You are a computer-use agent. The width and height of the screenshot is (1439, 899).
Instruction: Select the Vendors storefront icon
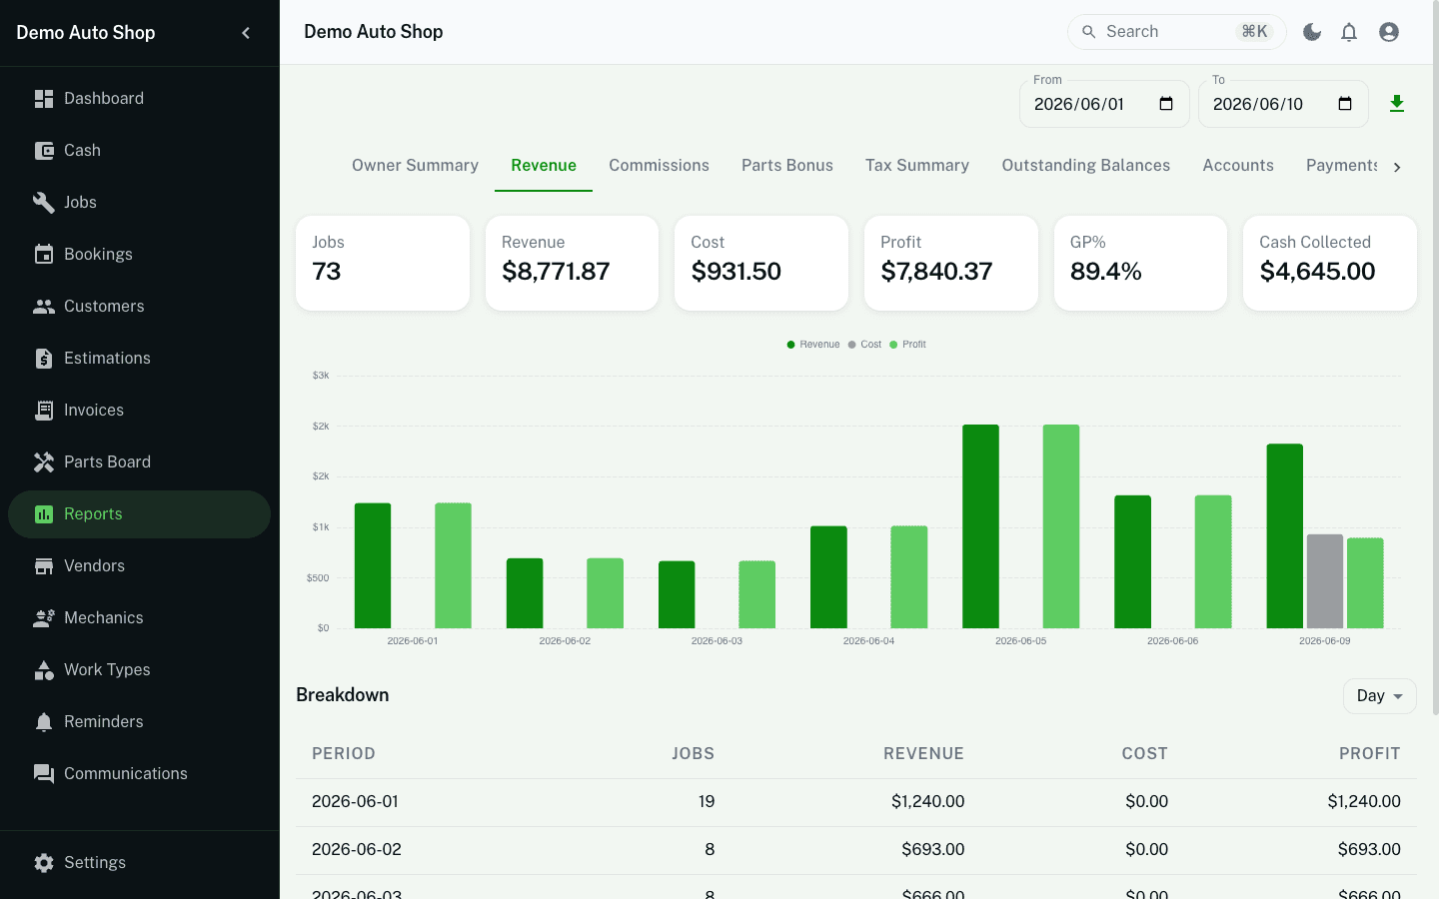click(44, 566)
